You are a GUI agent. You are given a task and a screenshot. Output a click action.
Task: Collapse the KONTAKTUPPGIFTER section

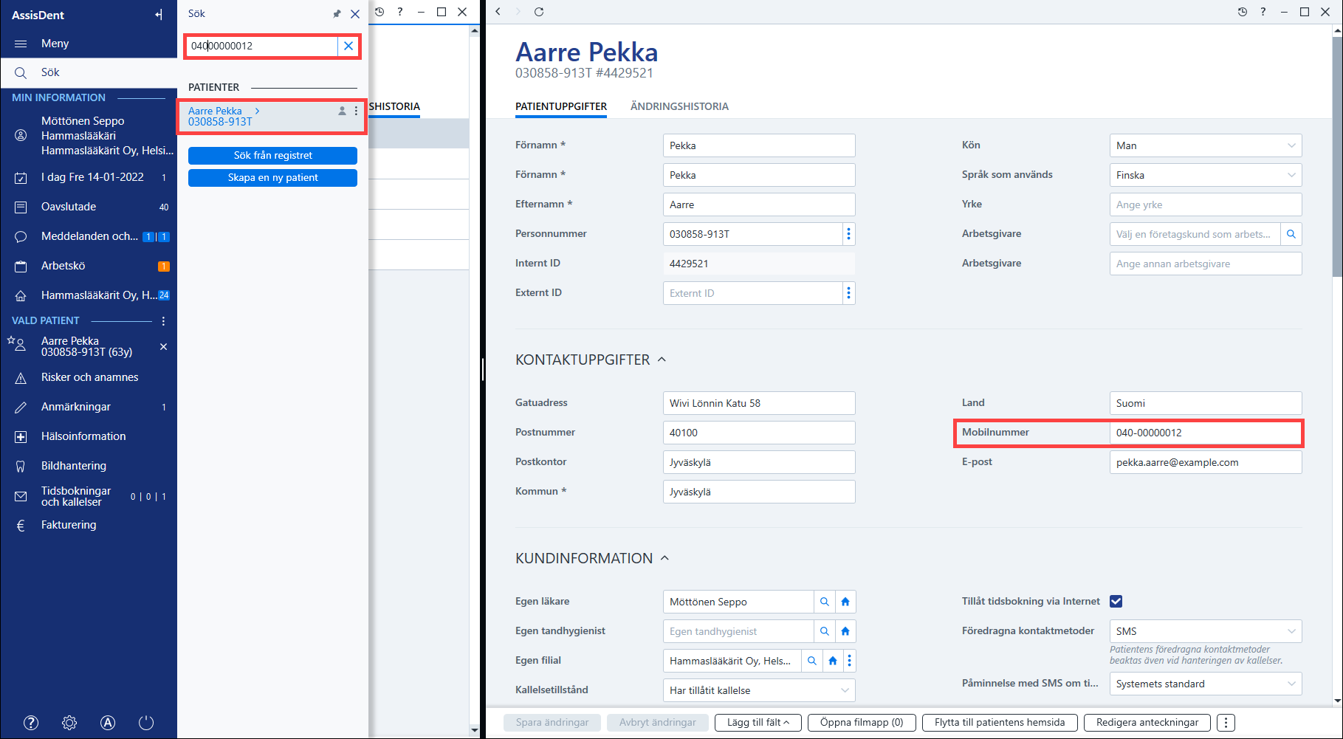coord(662,360)
